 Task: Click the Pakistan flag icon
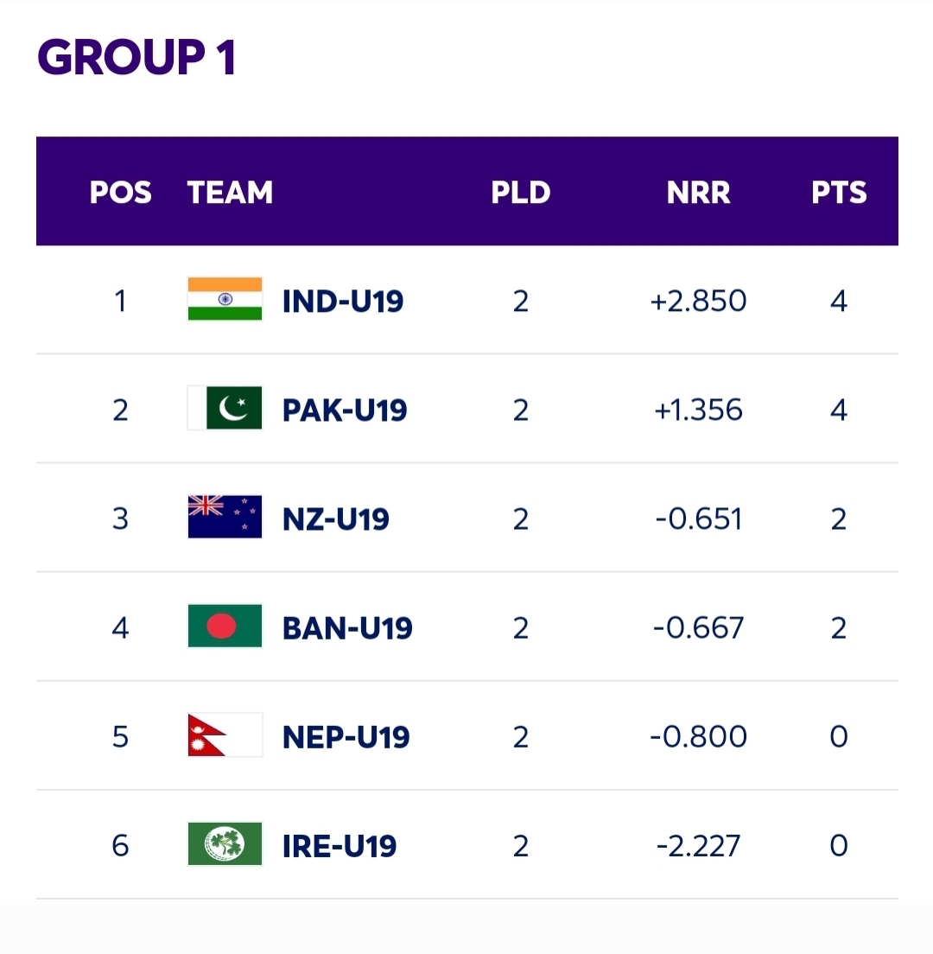tap(225, 408)
